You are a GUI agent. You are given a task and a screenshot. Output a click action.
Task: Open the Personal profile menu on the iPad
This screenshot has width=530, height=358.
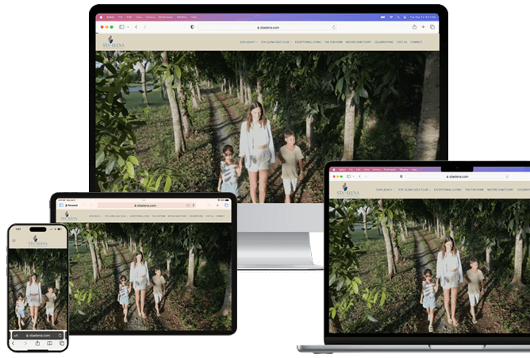(71, 206)
